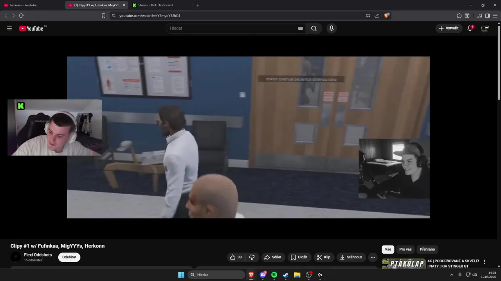View site information icon in address bar
The image size is (501, 281).
[114, 16]
